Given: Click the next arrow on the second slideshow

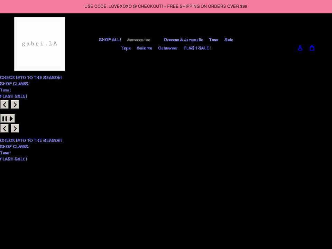Looking at the screenshot, I should point(15,128).
